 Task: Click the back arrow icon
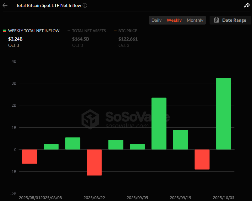5,5
